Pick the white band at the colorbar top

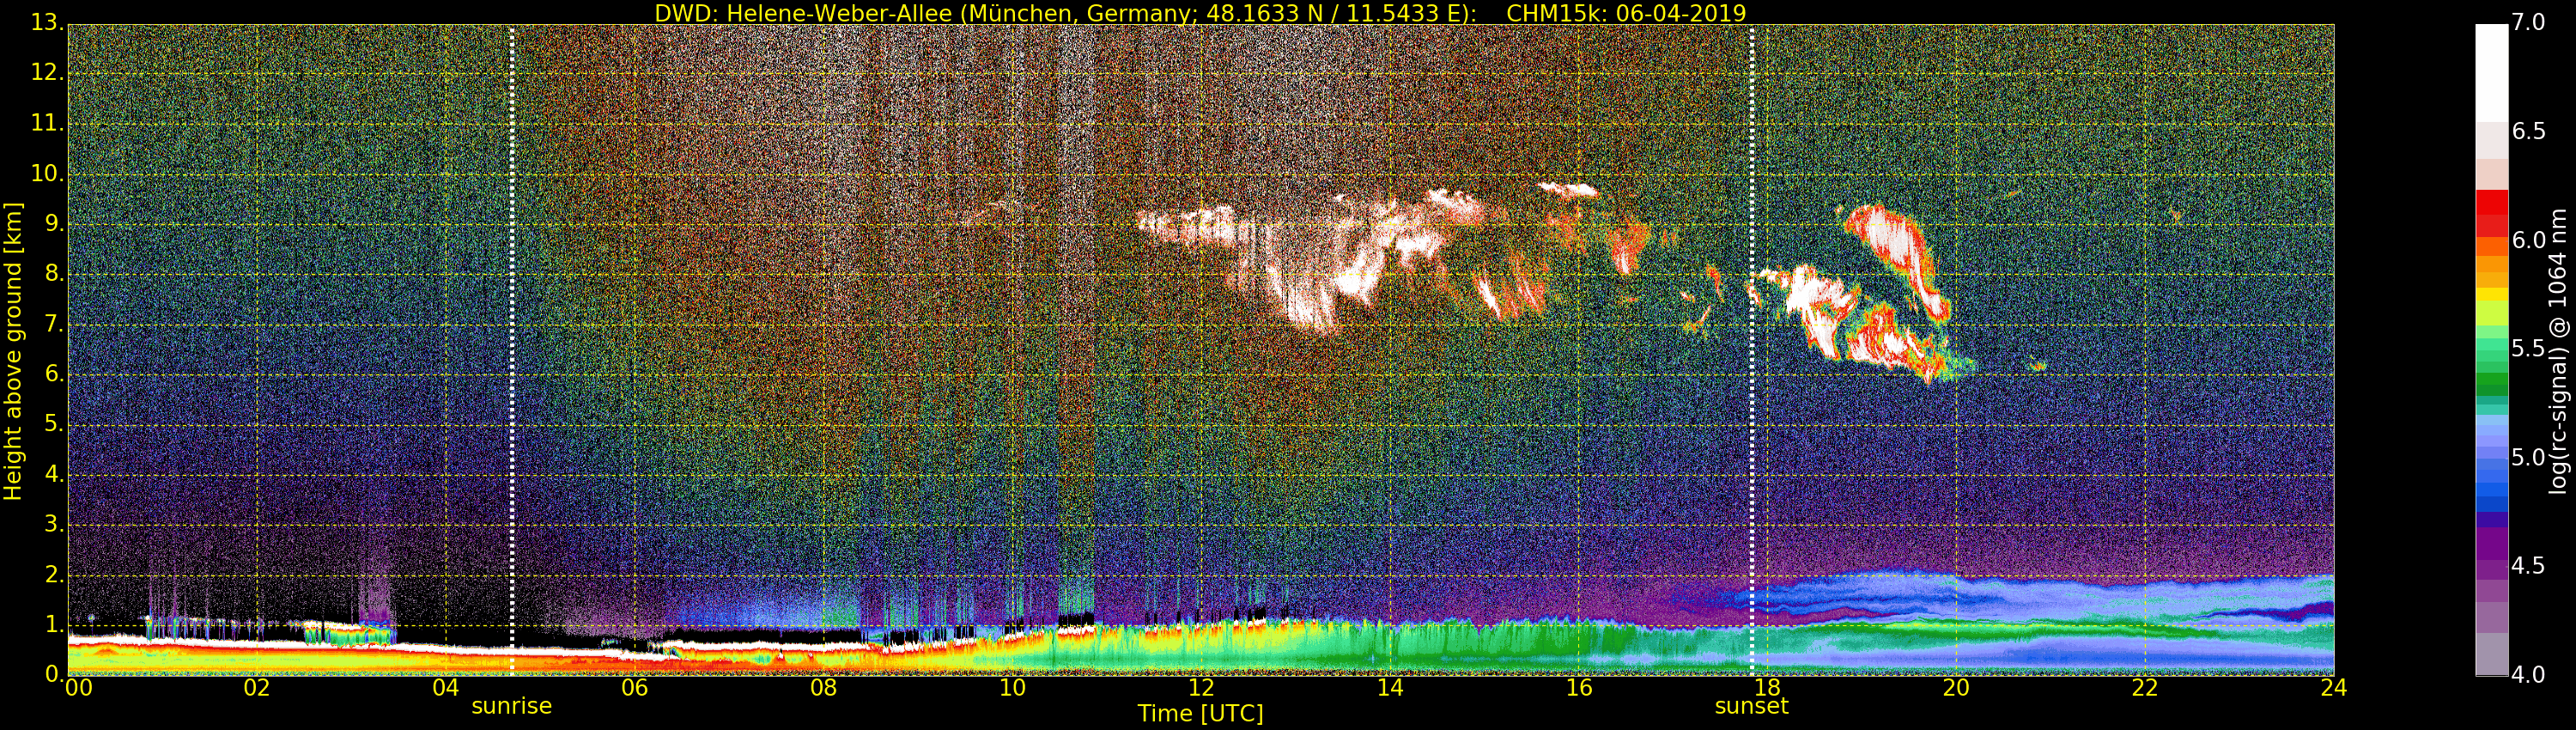[x=2491, y=73]
